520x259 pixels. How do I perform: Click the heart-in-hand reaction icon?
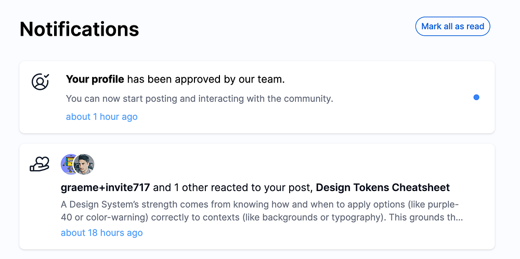(x=40, y=164)
